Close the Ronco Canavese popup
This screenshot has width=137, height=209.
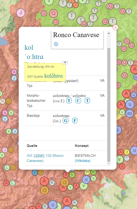pos(115,28)
